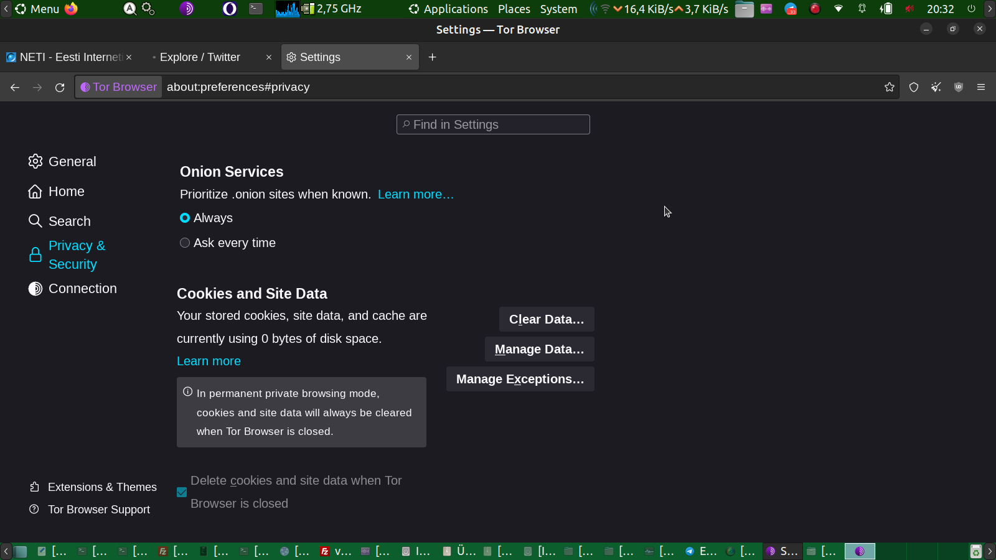The width and height of the screenshot is (996, 560).
Task: Follow Learn more link under Cookies and Site Data
Action: pyautogui.click(x=209, y=361)
